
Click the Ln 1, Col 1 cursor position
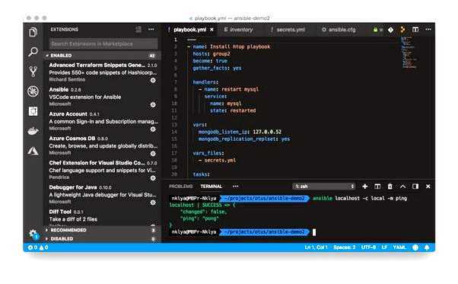click(x=316, y=247)
